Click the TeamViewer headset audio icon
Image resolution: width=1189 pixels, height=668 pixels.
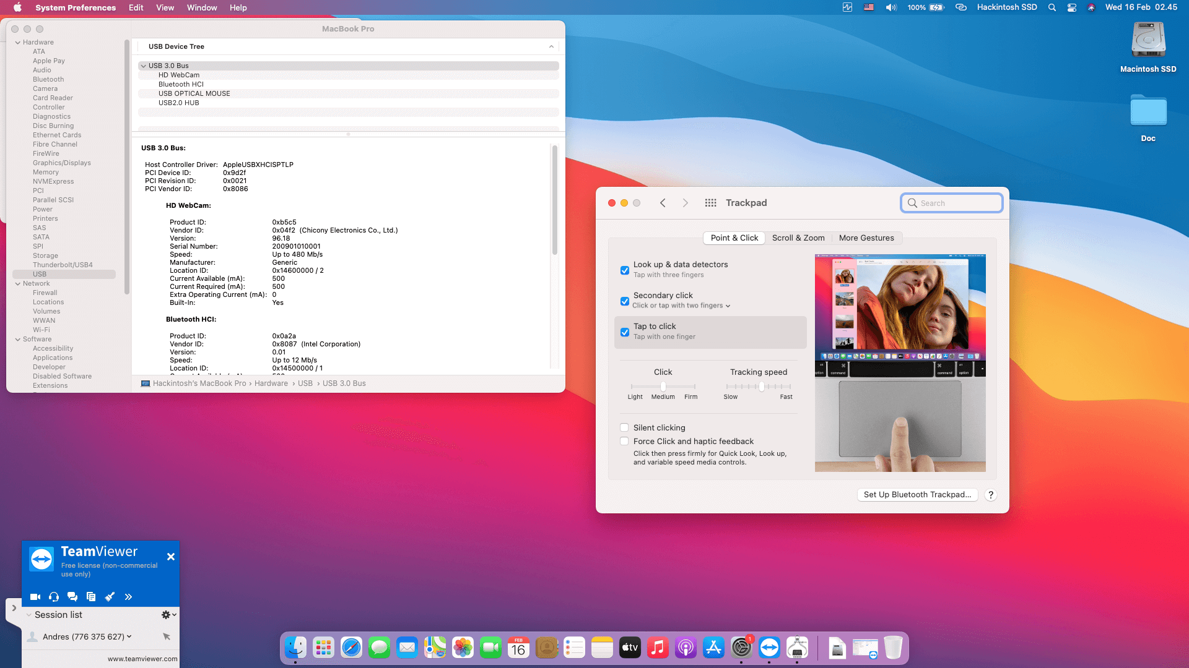coord(54,597)
